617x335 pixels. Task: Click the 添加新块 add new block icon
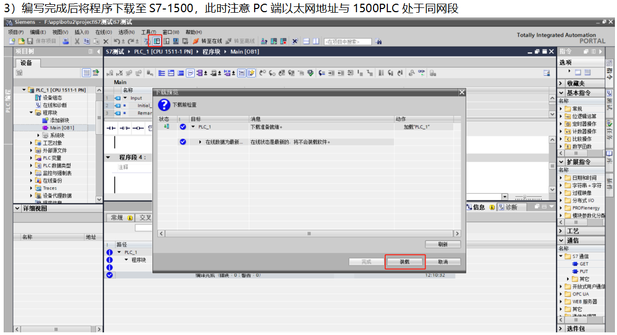point(45,120)
